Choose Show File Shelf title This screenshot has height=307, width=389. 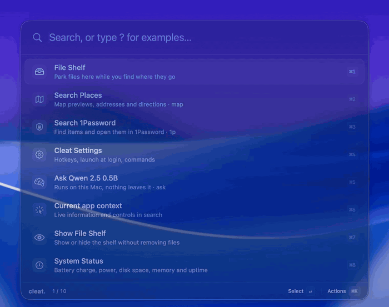pos(80,233)
